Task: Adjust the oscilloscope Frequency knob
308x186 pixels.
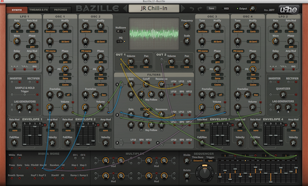Action: (x=187, y=26)
